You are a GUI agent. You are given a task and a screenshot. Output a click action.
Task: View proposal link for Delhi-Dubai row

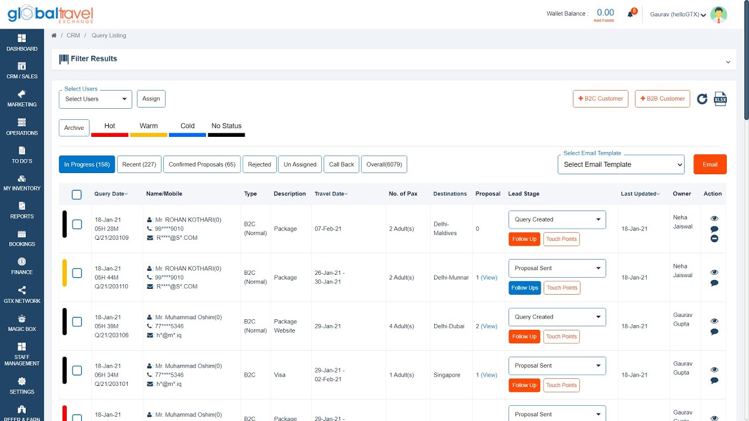489,326
